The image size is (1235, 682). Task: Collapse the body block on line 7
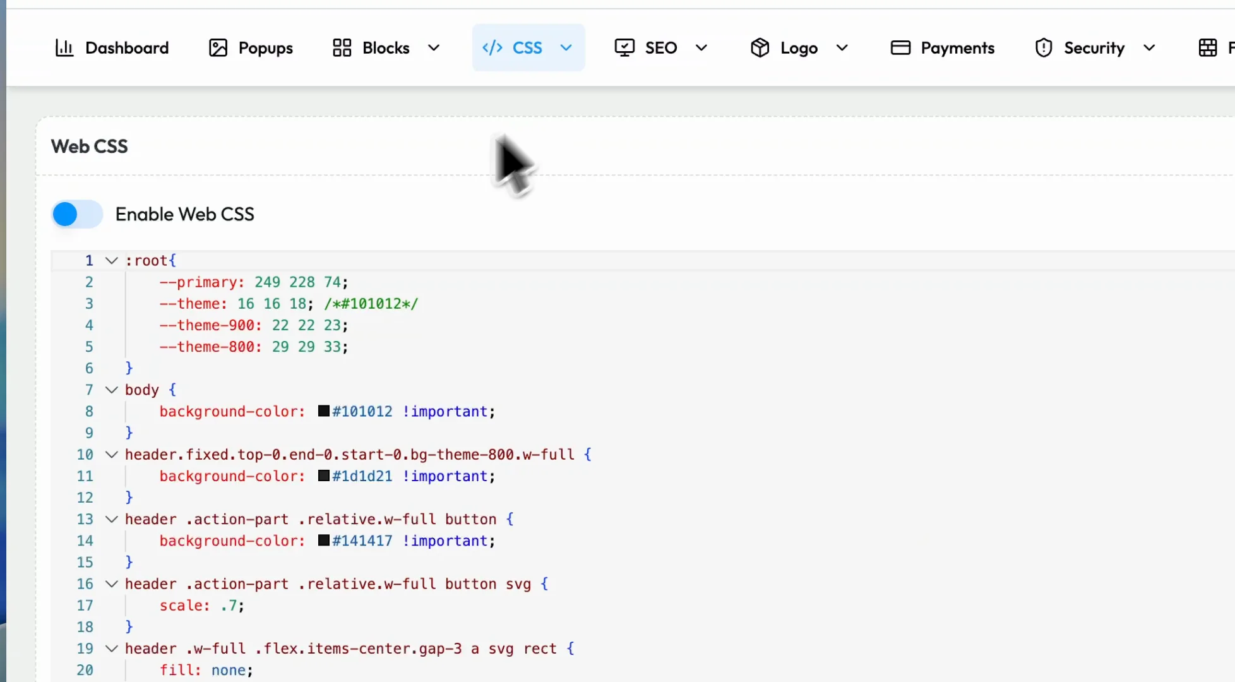[x=112, y=390]
